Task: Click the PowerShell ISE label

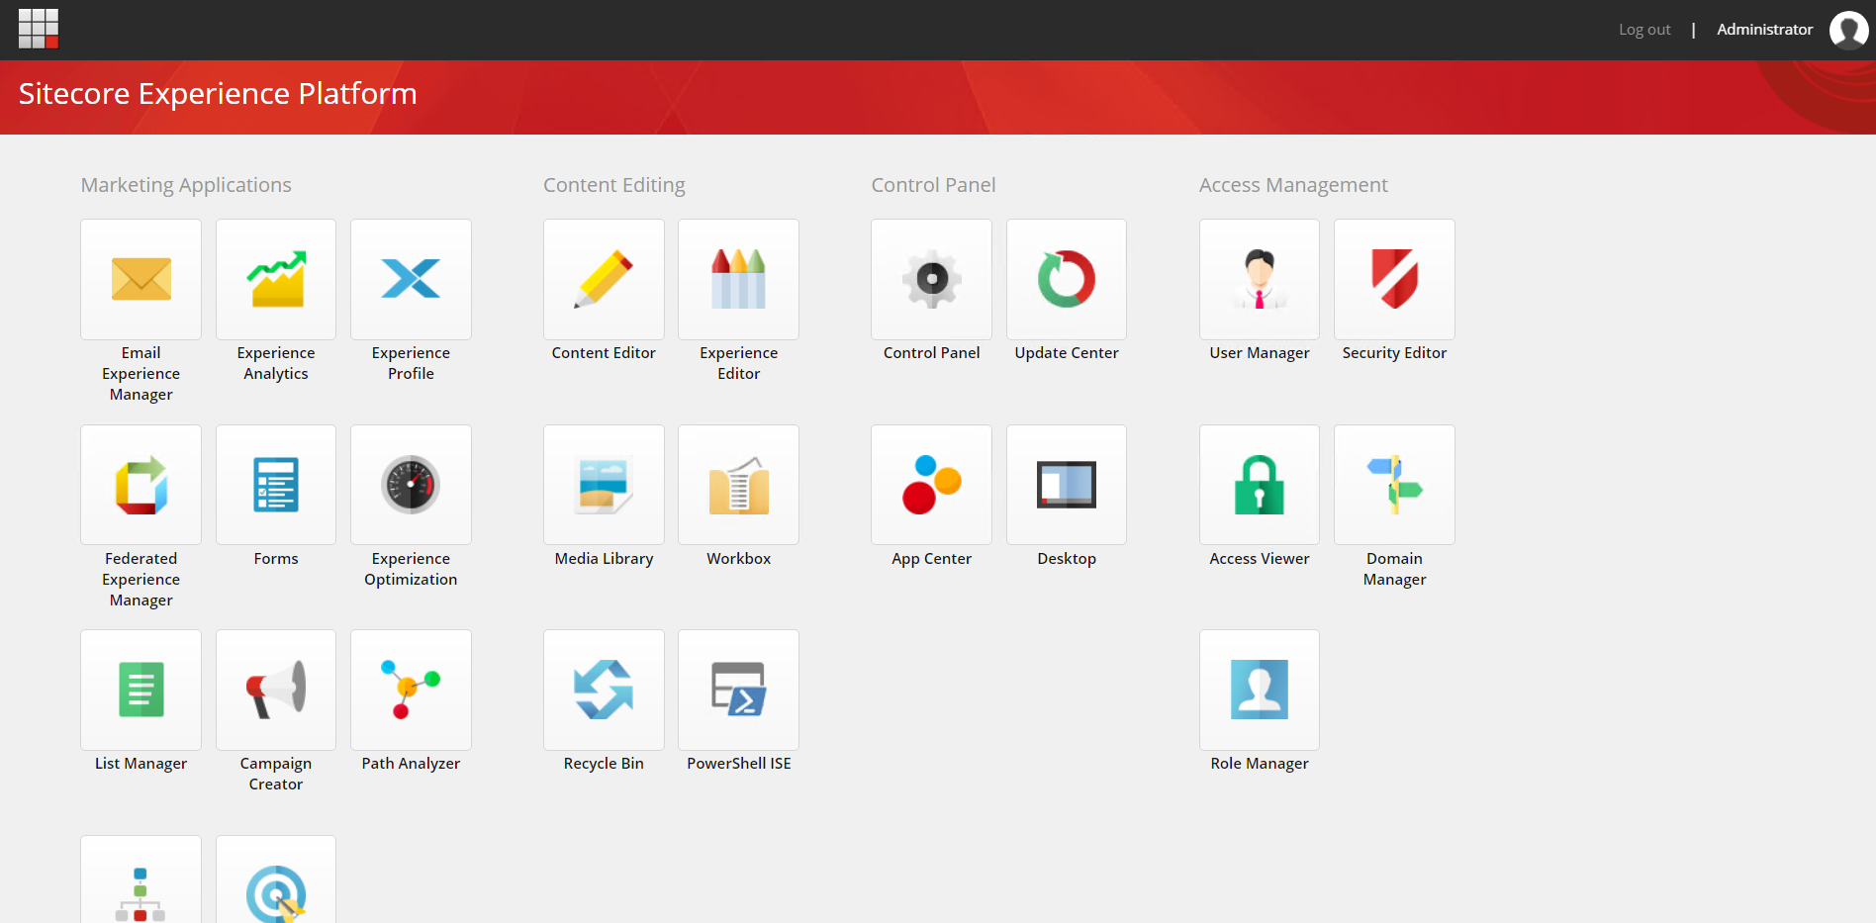Action: 738,764
